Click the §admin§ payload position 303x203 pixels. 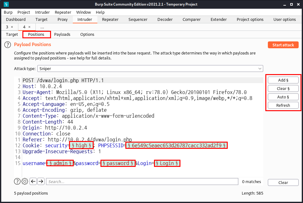coord(60,163)
